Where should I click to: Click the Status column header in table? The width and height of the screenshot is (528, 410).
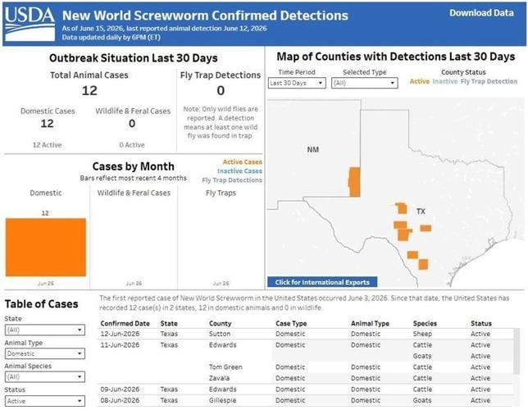point(480,323)
